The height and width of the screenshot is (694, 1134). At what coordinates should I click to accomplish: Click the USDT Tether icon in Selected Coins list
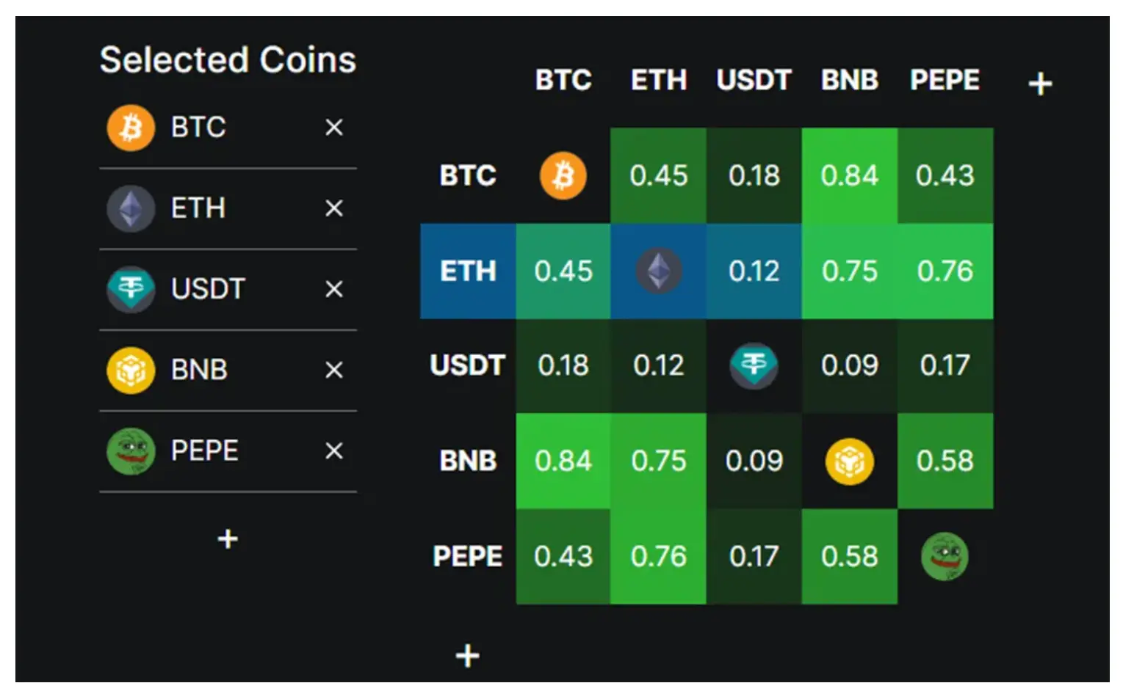click(131, 289)
